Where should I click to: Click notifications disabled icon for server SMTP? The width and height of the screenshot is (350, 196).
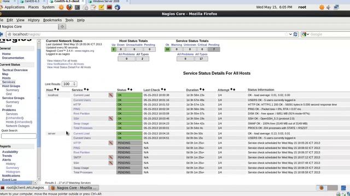110,157
